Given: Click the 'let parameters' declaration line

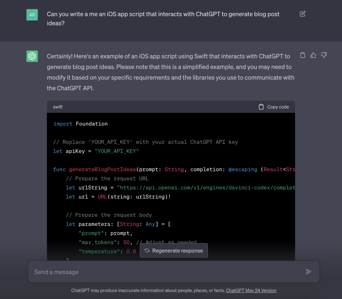Looking at the screenshot, I should click(118, 224).
